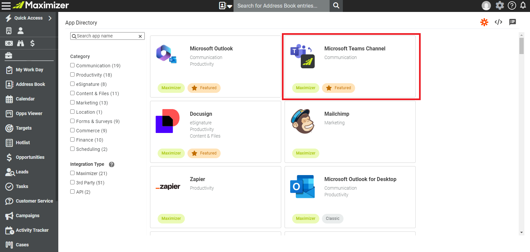Screen dimensions: 530x252
Task: Open the Microsoft Teams Channel app
Action: pyautogui.click(x=350, y=67)
